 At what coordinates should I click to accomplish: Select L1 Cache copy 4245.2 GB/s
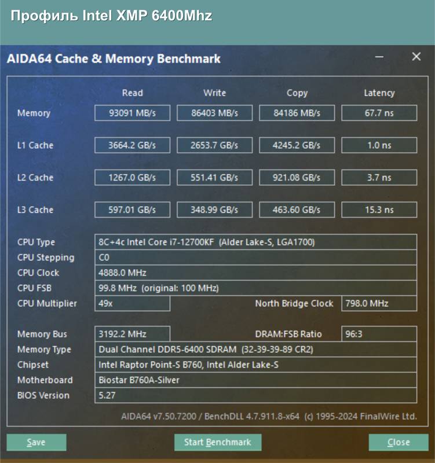[x=297, y=145]
